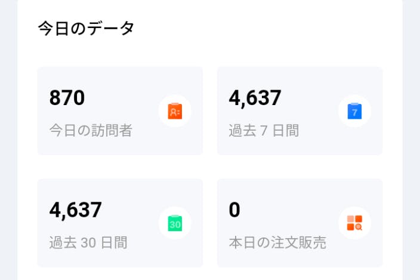Click the 今日のデータ section heading
Screen dimensions: 420x280
[86, 29]
